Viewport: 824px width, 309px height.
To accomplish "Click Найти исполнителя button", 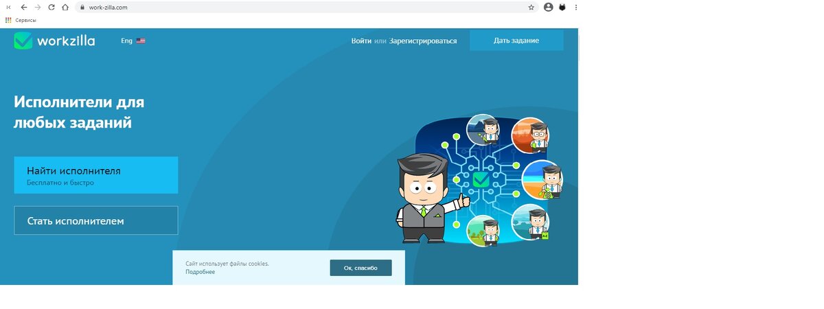I will 96,175.
